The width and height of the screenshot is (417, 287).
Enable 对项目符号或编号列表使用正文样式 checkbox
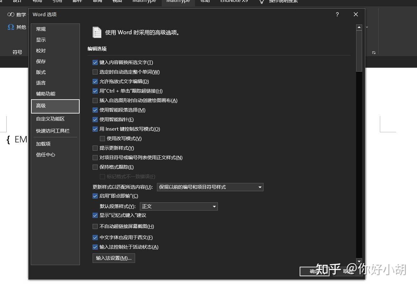[95, 158]
